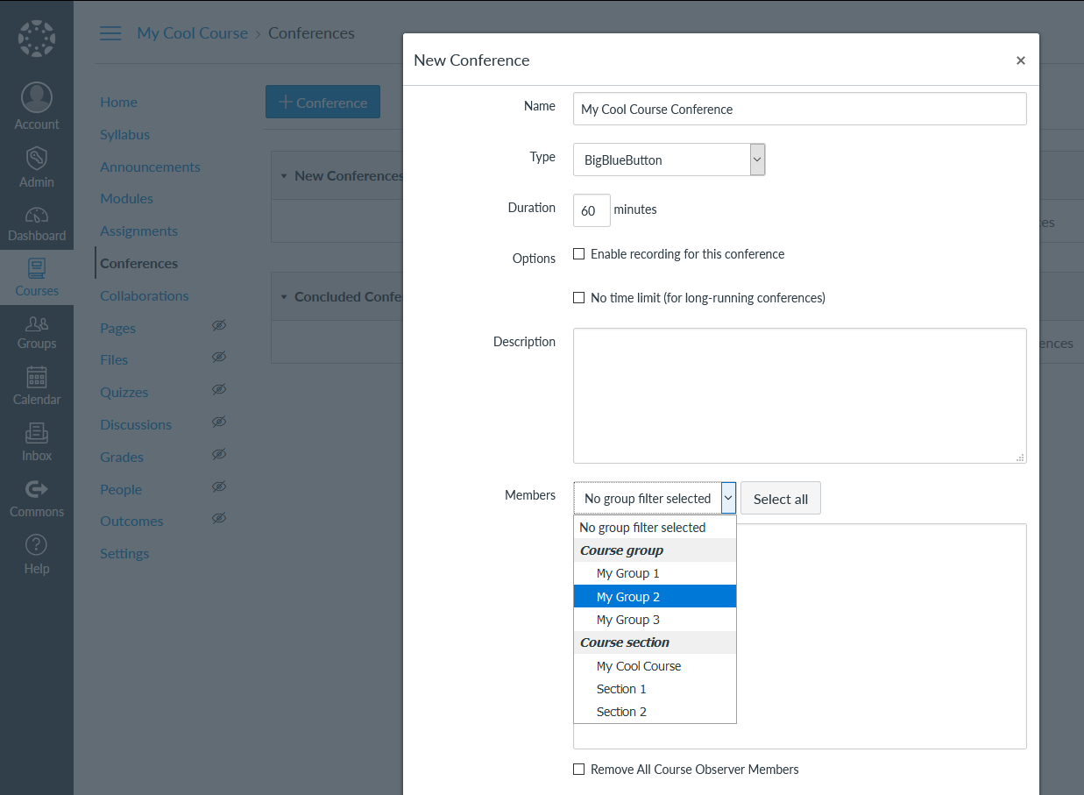Collapse the Concluded Conferences section triangle
Screen dimensions: 1084x795
(284, 297)
